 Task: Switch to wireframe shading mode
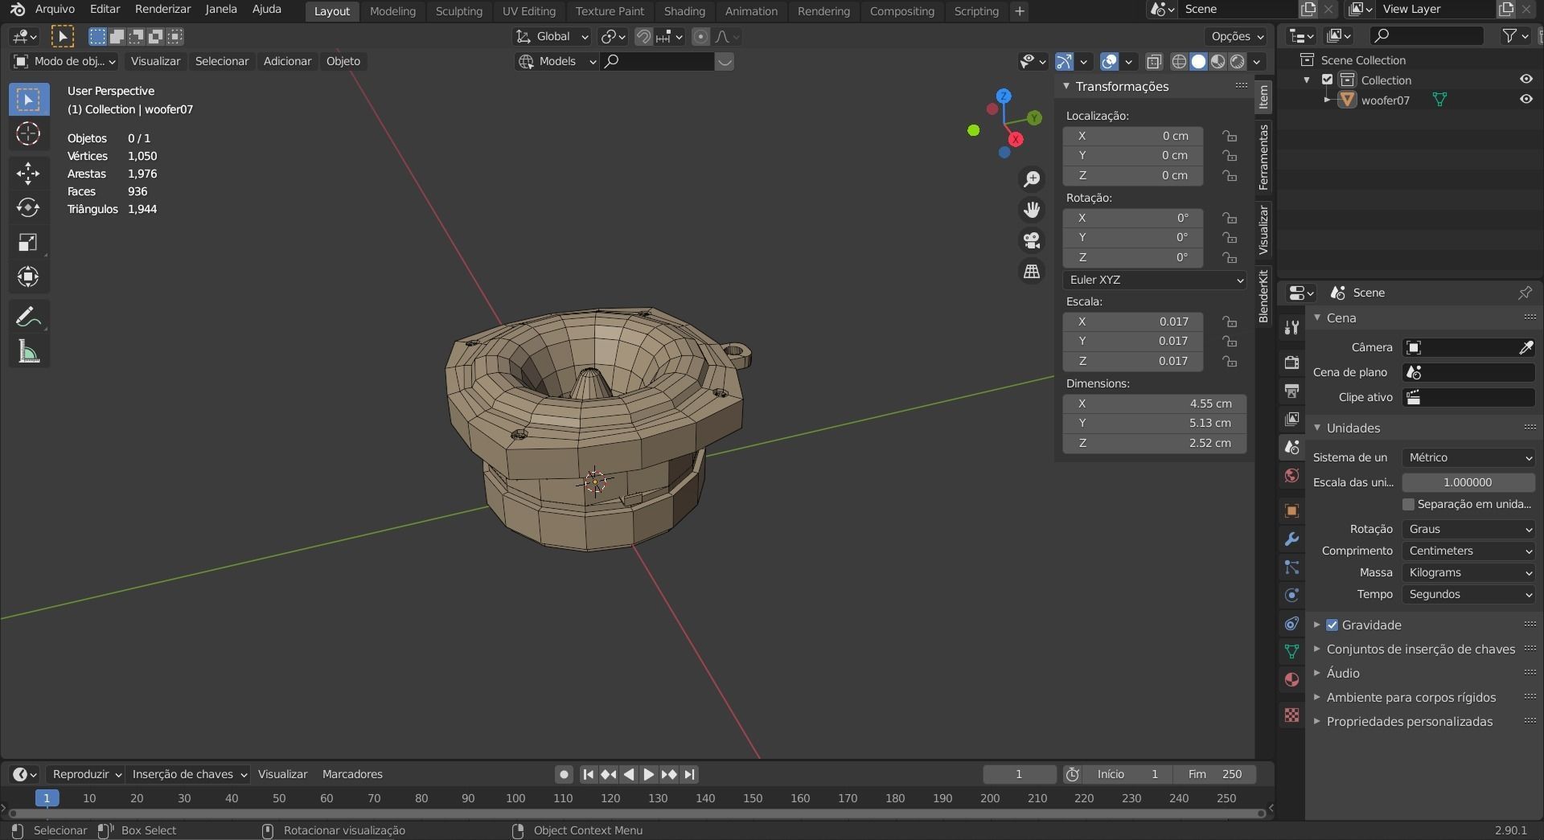[1179, 61]
